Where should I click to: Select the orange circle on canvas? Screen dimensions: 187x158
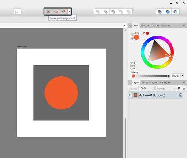(x=61, y=93)
